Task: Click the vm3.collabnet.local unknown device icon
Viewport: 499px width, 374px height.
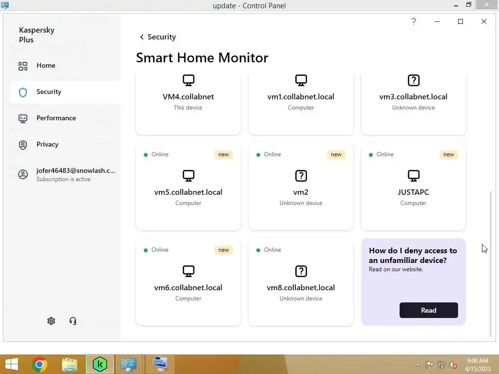Action: coord(413,80)
